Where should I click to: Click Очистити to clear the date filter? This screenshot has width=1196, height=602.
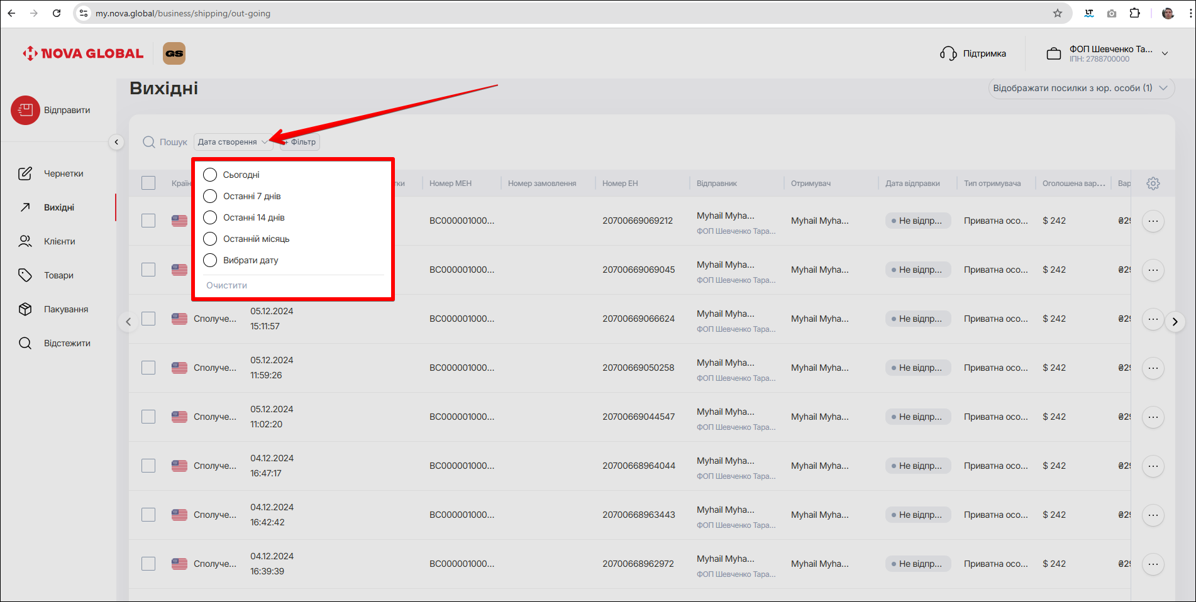pos(226,285)
